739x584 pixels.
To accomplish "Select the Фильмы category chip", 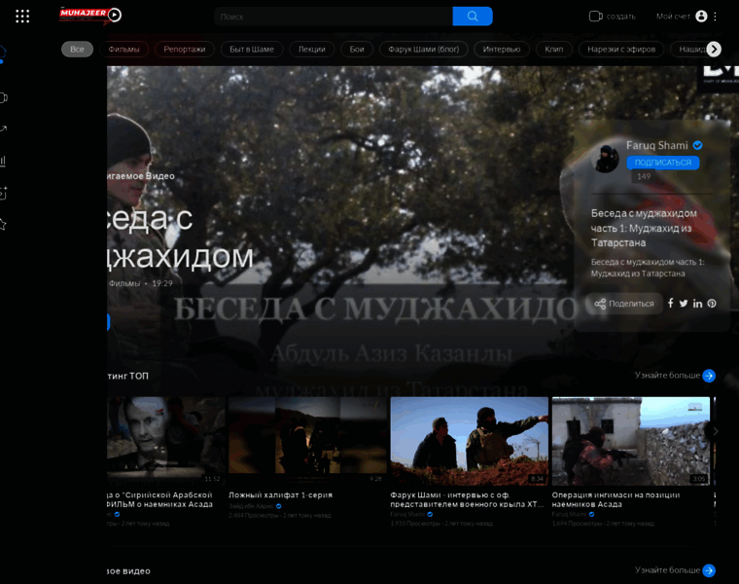I will [123, 49].
